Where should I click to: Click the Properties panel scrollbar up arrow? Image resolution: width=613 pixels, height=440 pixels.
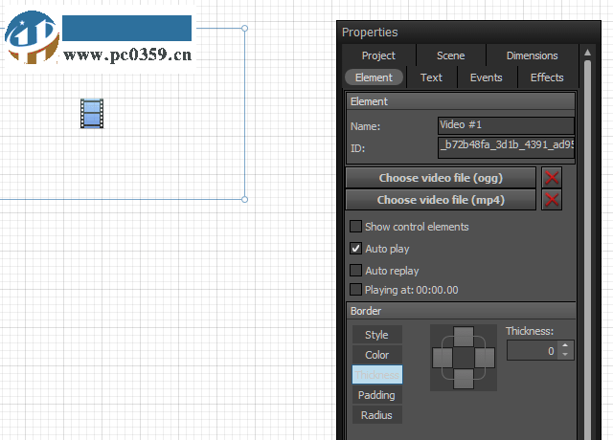coord(587,52)
